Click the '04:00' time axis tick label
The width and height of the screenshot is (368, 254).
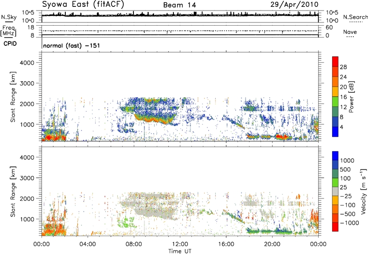click(87, 244)
